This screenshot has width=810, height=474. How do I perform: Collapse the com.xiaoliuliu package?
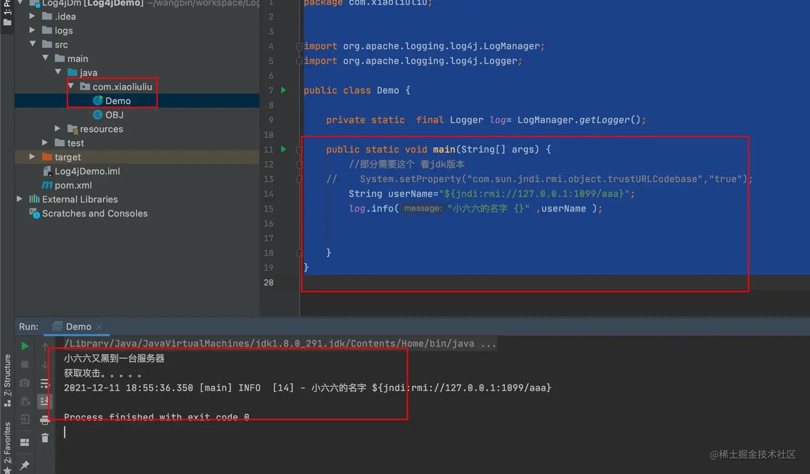click(x=71, y=86)
